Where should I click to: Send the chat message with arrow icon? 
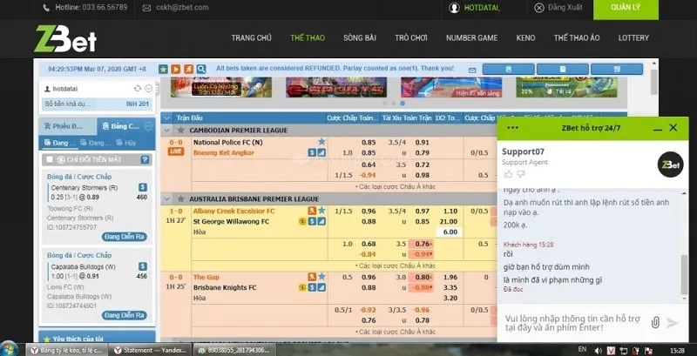pyautogui.click(x=673, y=322)
